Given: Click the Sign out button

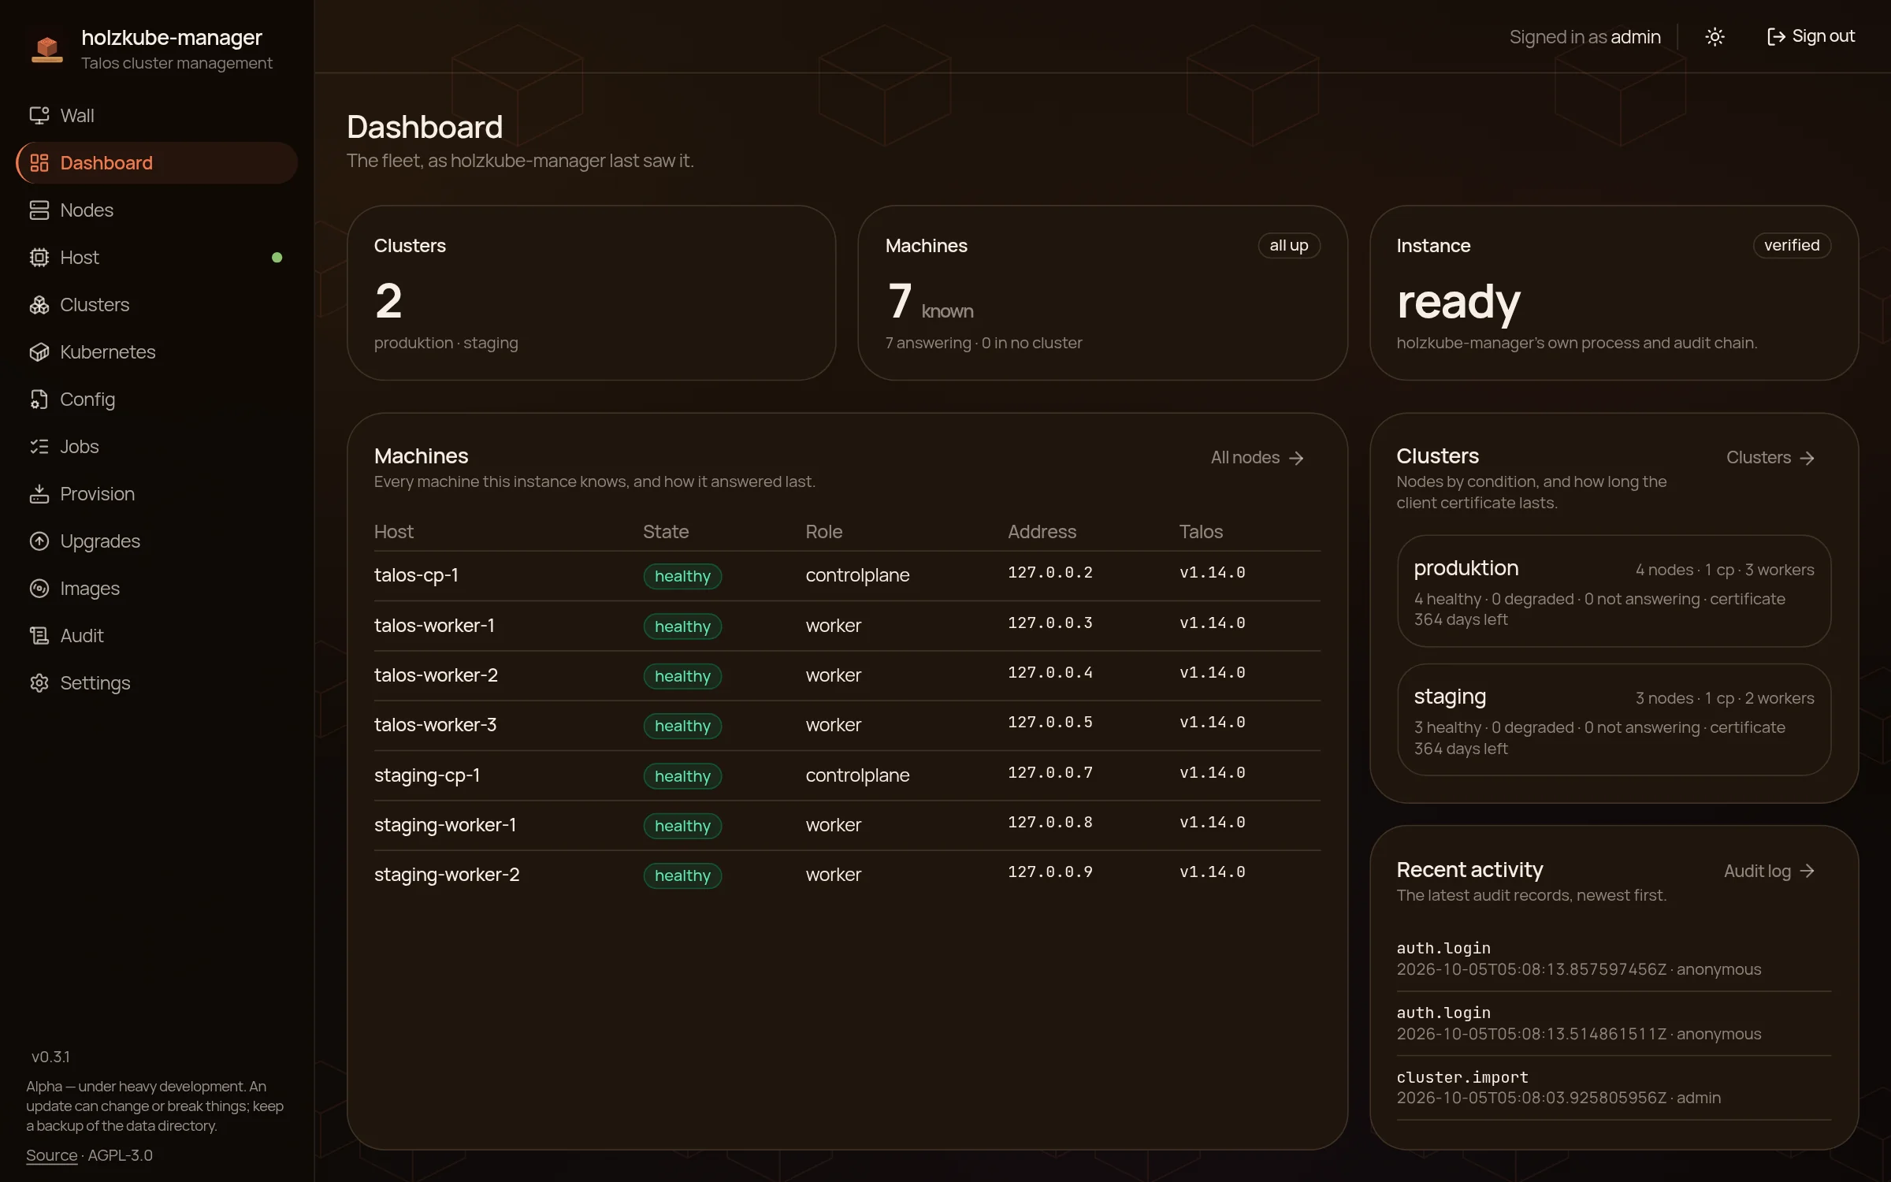Looking at the screenshot, I should click(x=1811, y=37).
